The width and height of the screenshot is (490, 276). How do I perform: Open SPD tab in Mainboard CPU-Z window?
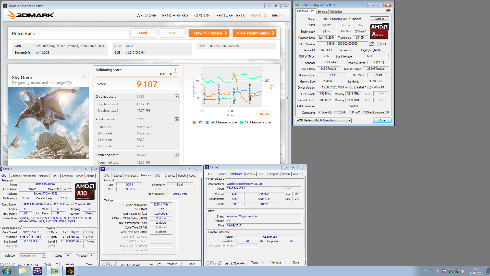262,174
